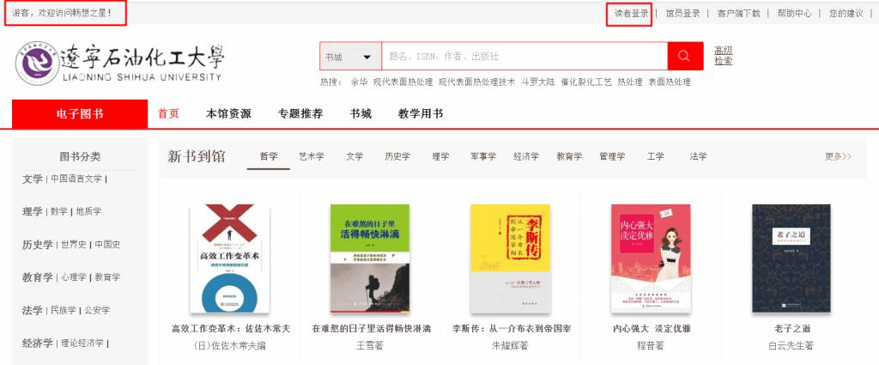
Task: Switch to 专题推荐 navigation tab
Action: click(300, 114)
